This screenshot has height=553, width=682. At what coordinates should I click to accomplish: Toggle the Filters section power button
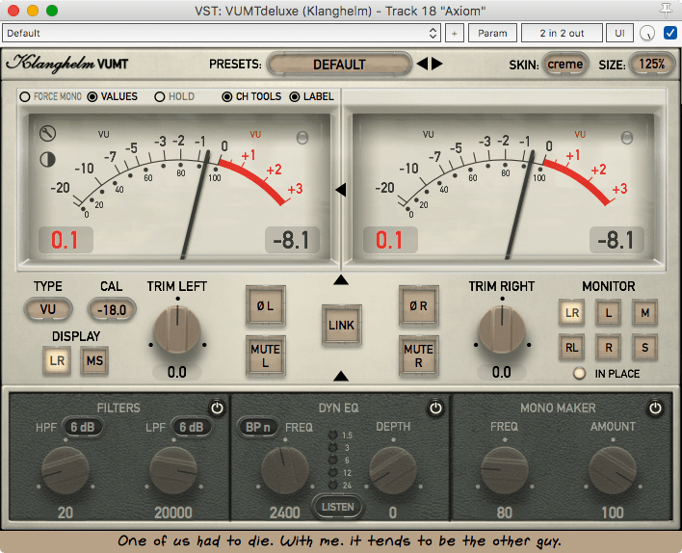217,408
